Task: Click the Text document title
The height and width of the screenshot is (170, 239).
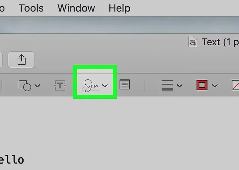Action: click(x=220, y=42)
